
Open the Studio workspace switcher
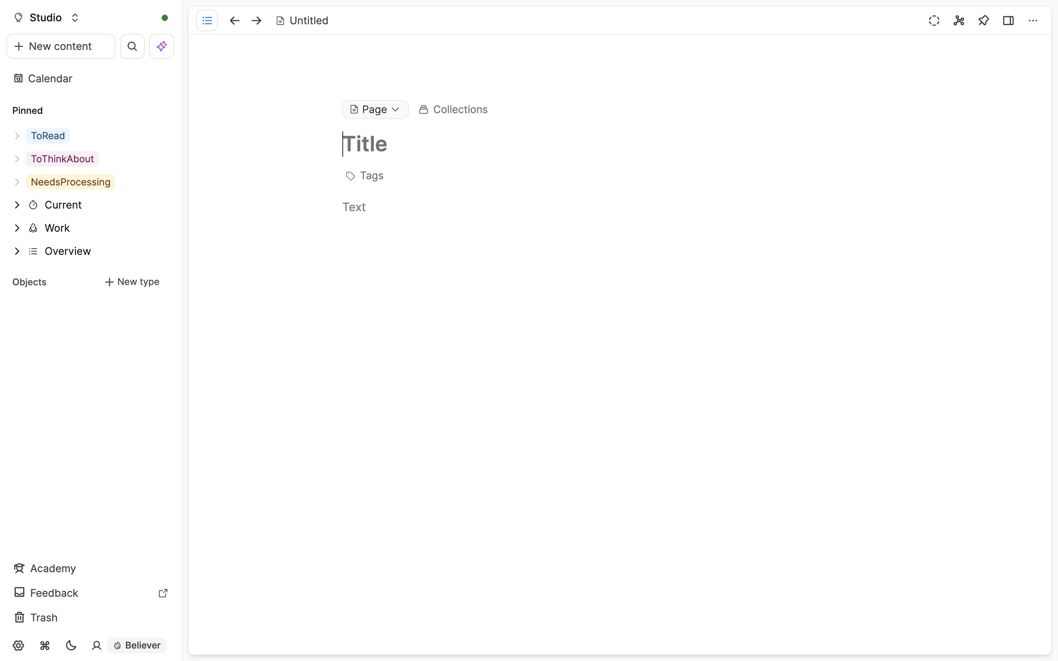[x=46, y=18]
